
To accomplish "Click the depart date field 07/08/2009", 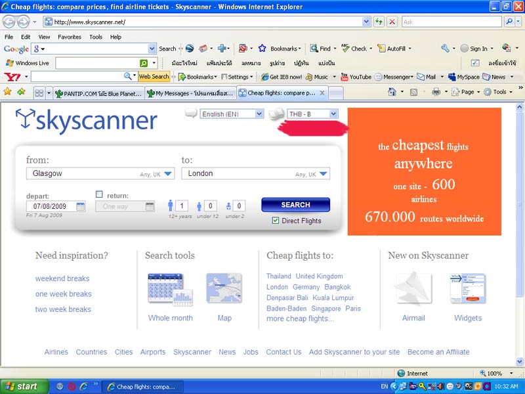I will (56, 206).
